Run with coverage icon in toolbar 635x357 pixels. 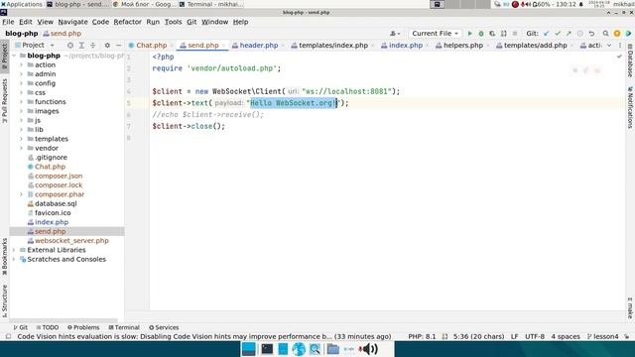(x=492, y=34)
